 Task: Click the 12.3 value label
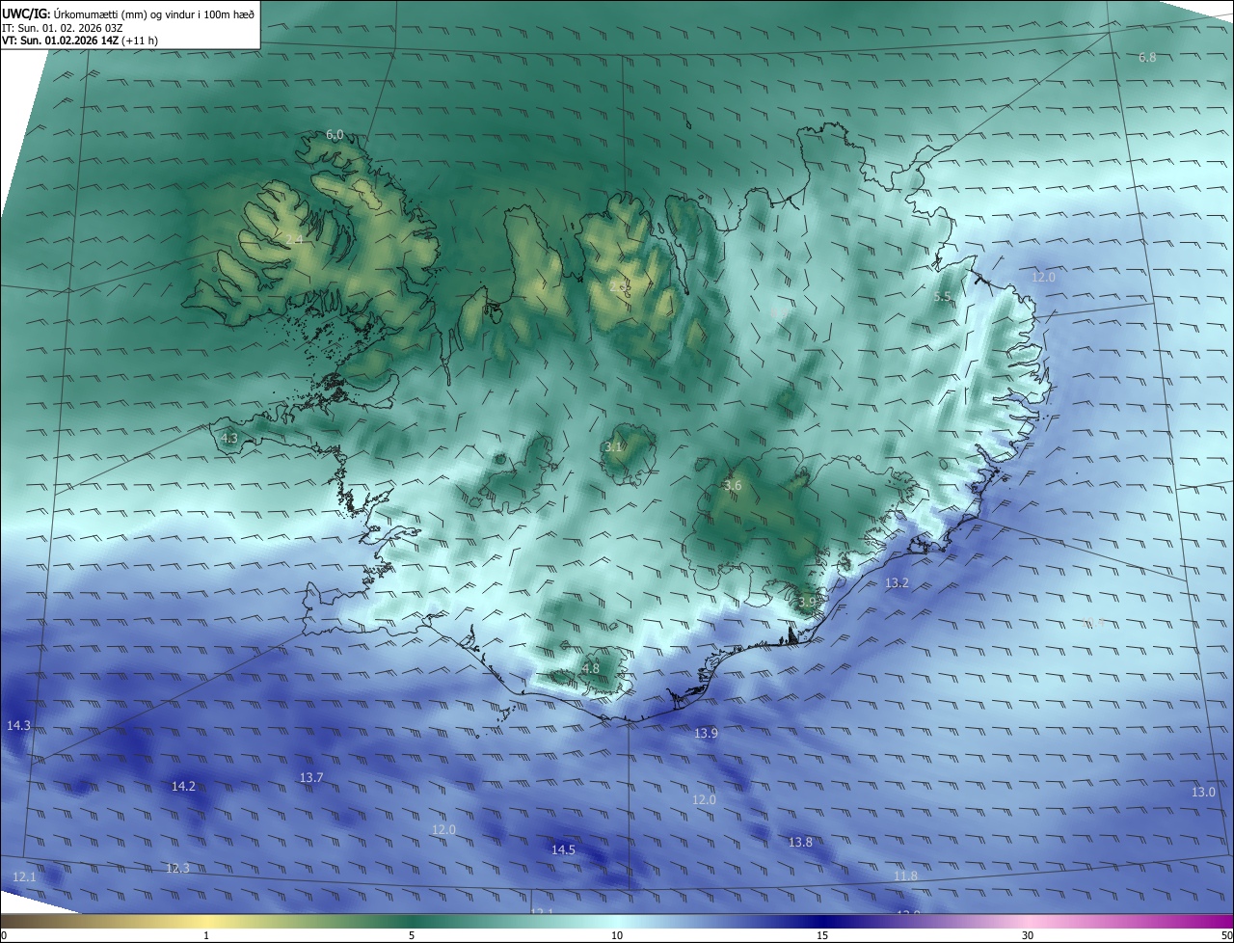[x=178, y=869]
